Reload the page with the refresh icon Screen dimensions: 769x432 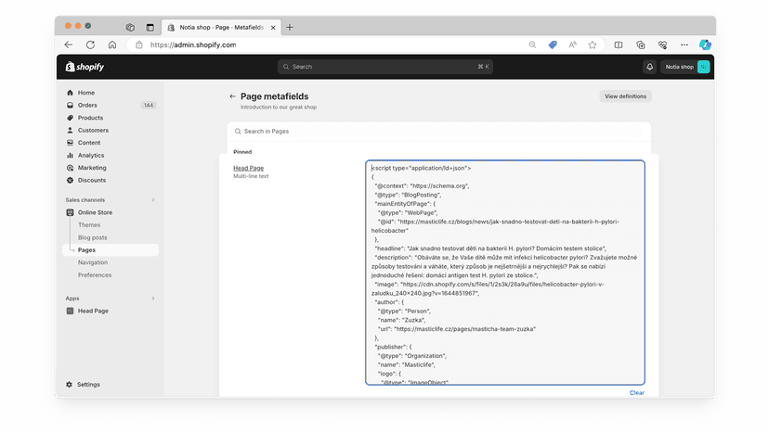click(90, 44)
